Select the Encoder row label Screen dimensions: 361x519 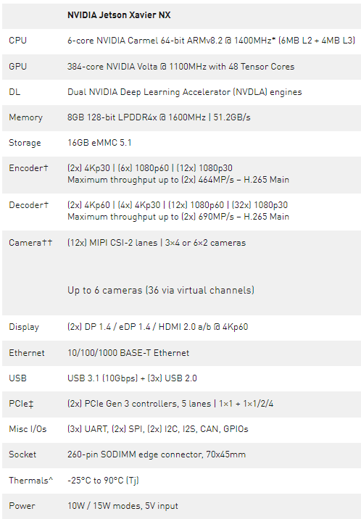[28, 168]
